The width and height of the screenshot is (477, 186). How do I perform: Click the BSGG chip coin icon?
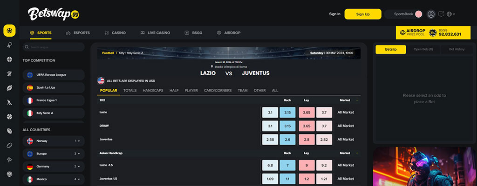click(x=433, y=33)
